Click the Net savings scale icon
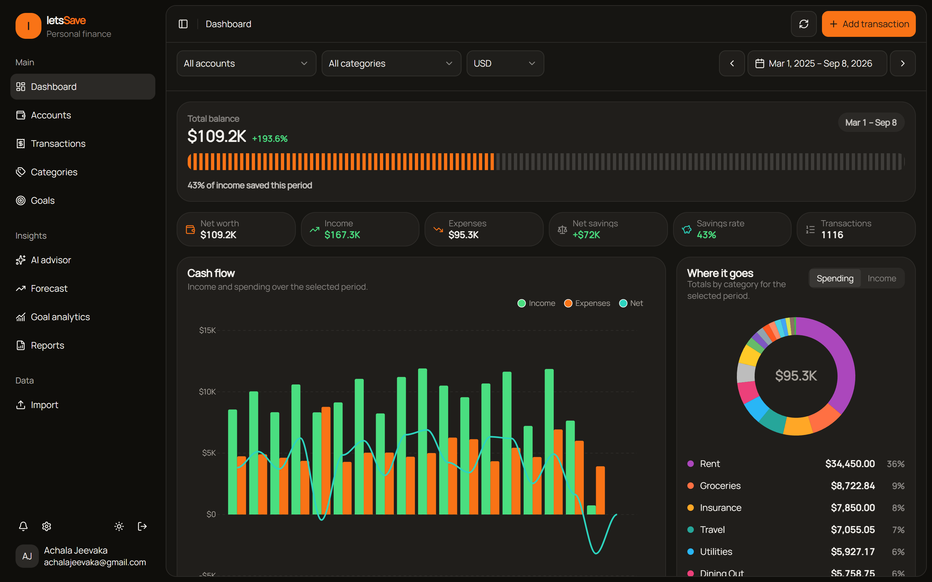The image size is (932, 582). [562, 230]
